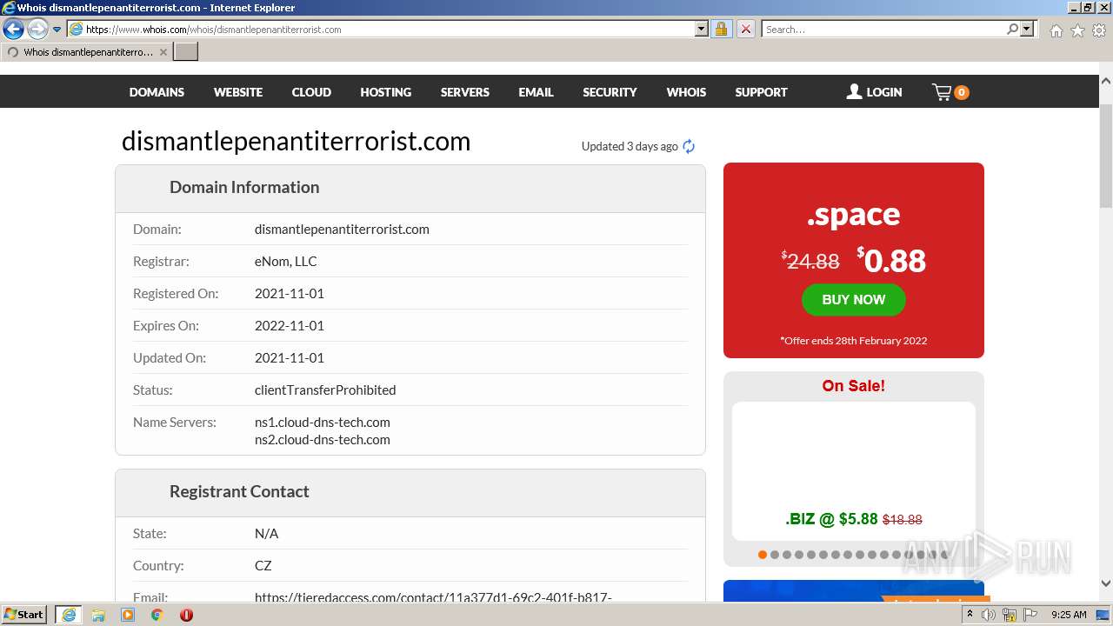Expand the address bar autocomplete dropdown
This screenshot has width=1113, height=626.
[x=702, y=29]
